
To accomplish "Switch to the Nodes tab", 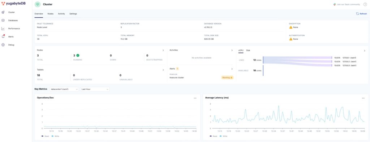I will 51,14.
